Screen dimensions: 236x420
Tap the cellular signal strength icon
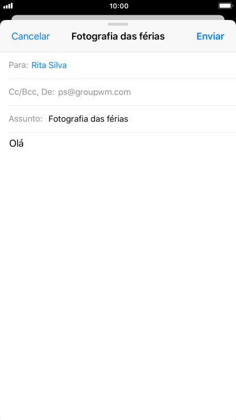(x=8, y=6)
